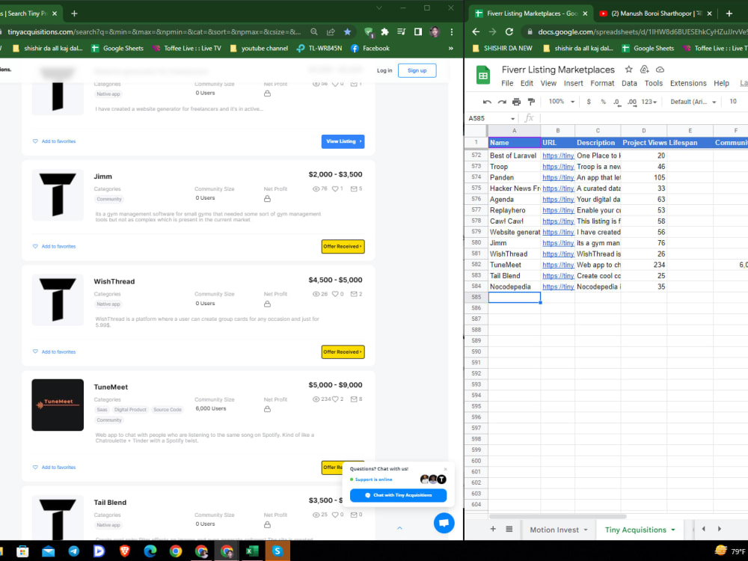The image size is (748, 561).
Task: Open the File menu in Sheets
Action: 507,84
